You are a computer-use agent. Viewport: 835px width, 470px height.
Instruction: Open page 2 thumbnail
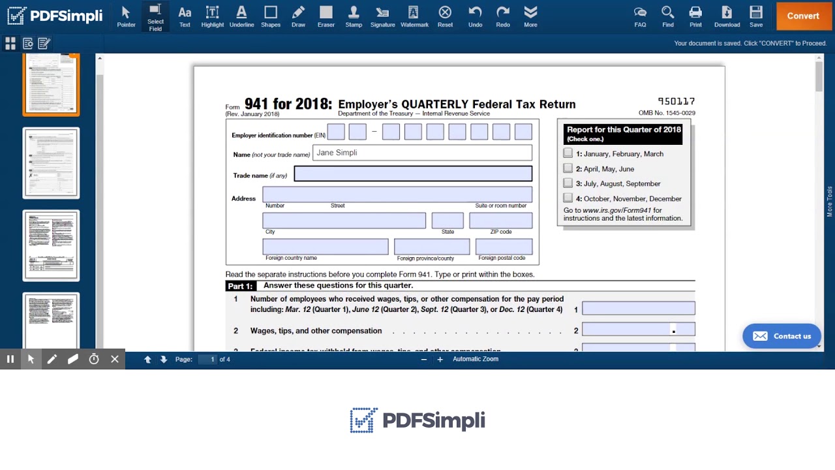(51, 163)
